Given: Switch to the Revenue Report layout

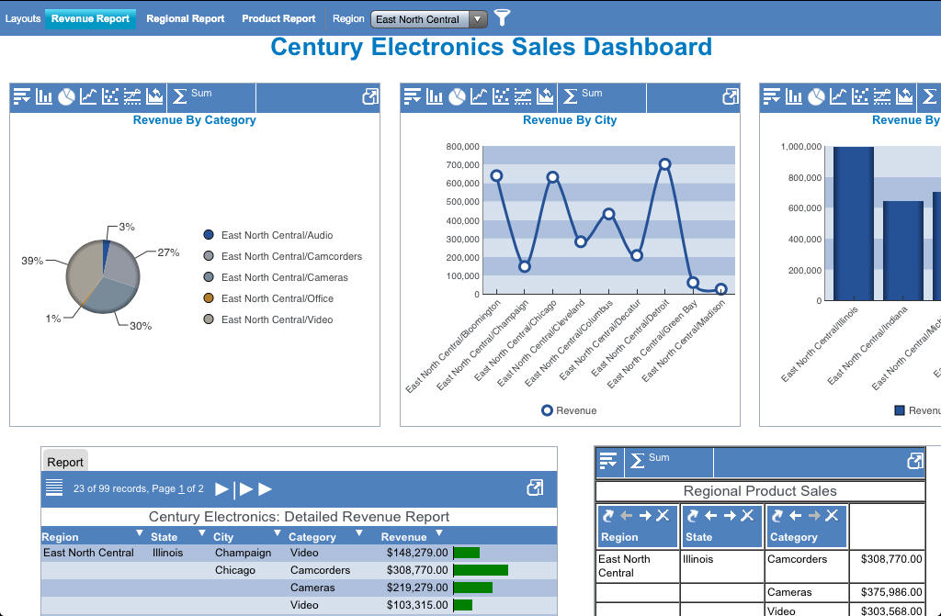Looking at the screenshot, I should (91, 18).
